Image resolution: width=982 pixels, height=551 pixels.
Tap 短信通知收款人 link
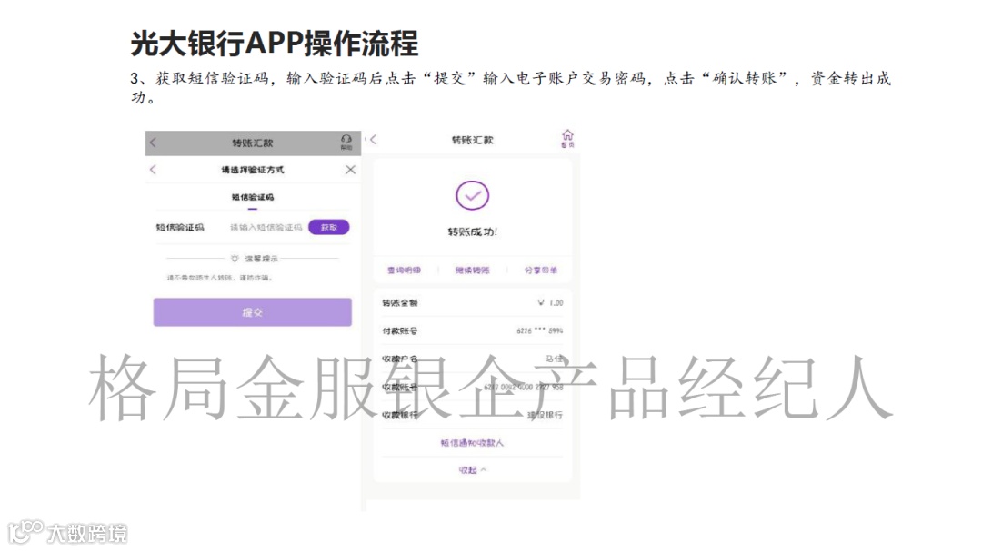tap(472, 443)
